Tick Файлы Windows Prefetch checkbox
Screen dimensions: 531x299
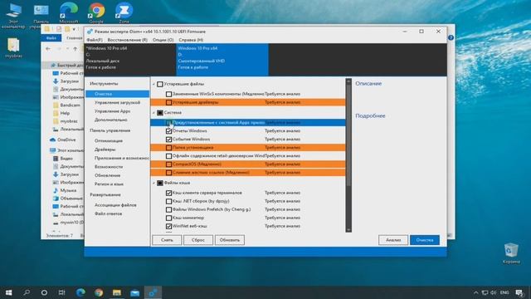168,210
